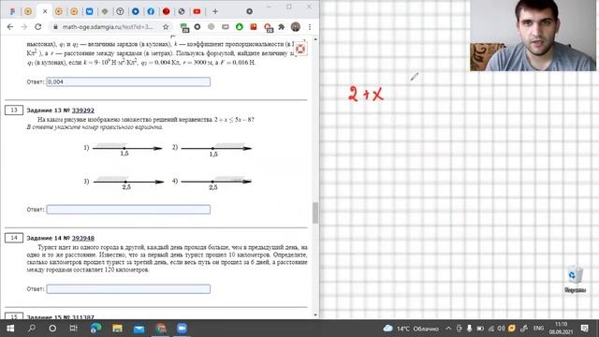The image size is (599, 337).
Task: Click the answer field for task 12
Action: point(128,81)
